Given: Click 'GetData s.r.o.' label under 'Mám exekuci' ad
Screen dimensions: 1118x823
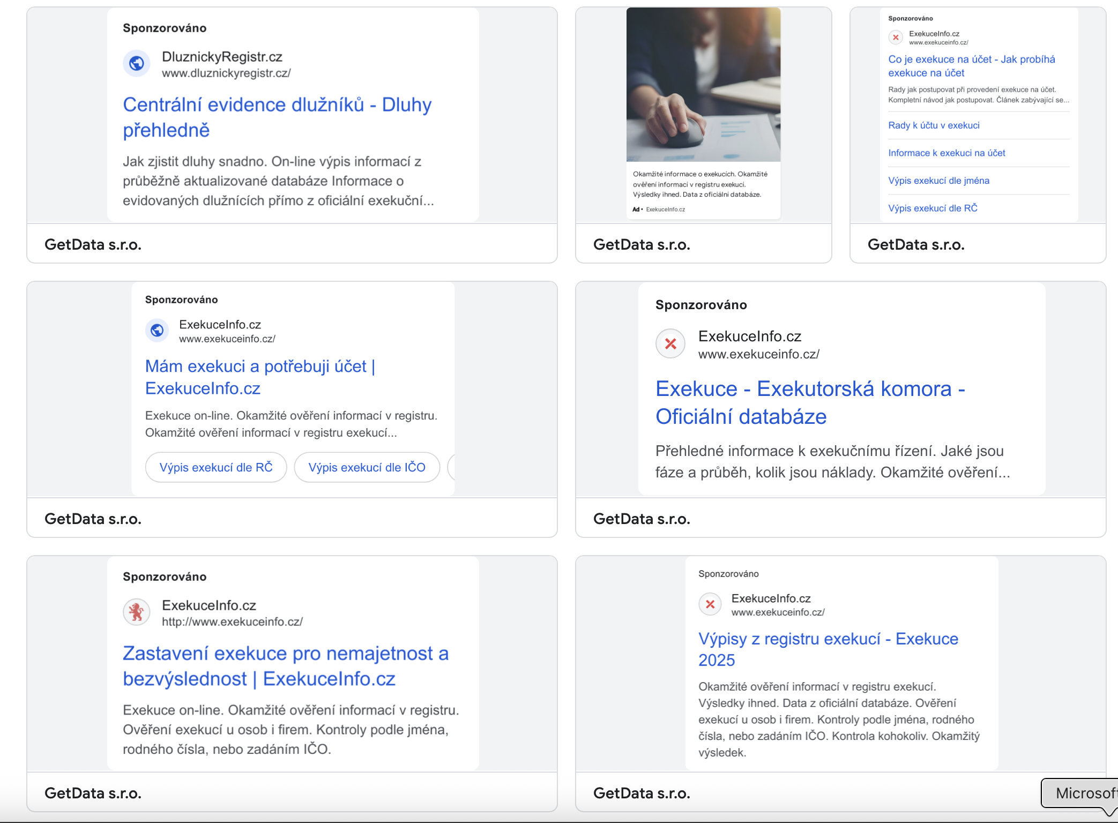Looking at the screenshot, I should (x=93, y=519).
